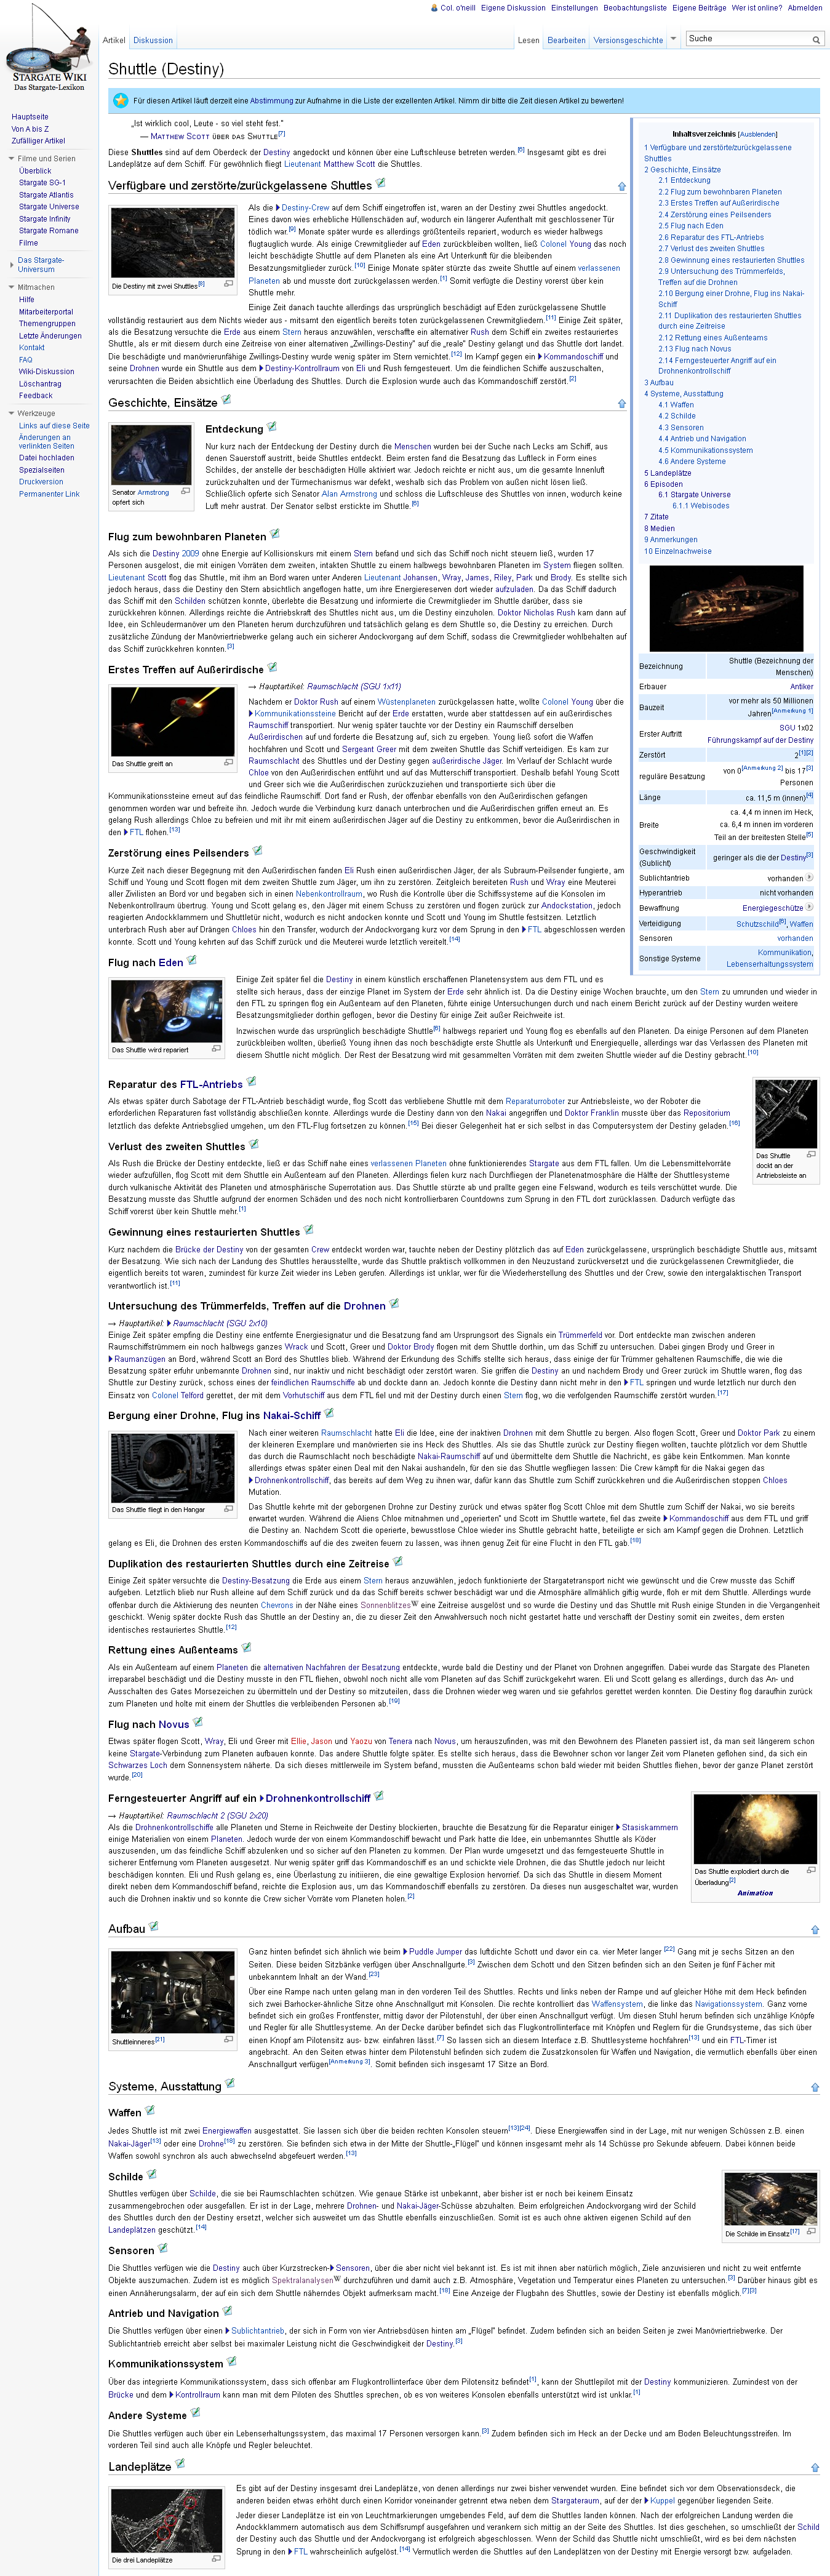Image resolution: width=830 pixels, height=2576 pixels.
Task: Click the user icon beside Col. o'neill
Action: coord(435,8)
